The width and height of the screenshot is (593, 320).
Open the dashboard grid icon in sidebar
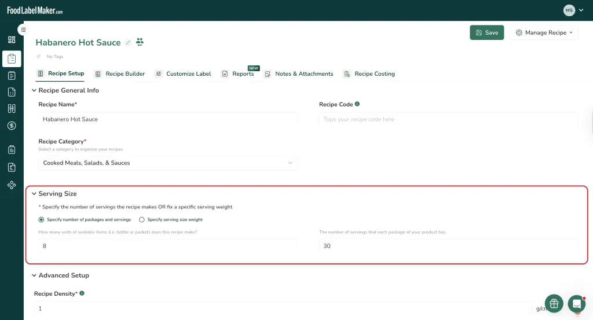(12, 40)
